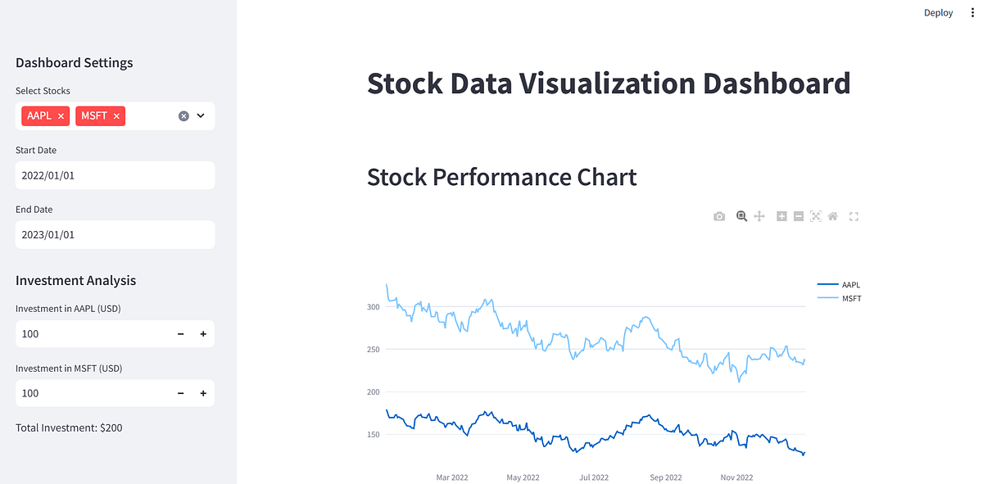Open the app options menu with three dots
This screenshot has height=484, width=983.
coord(972,12)
